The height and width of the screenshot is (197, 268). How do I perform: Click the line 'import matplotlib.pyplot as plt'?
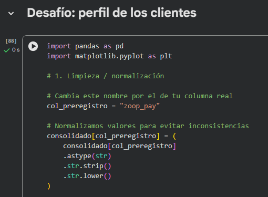pos(109,56)
